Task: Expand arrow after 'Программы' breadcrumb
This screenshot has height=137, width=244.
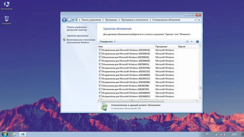Action: [x=119, y=20]
